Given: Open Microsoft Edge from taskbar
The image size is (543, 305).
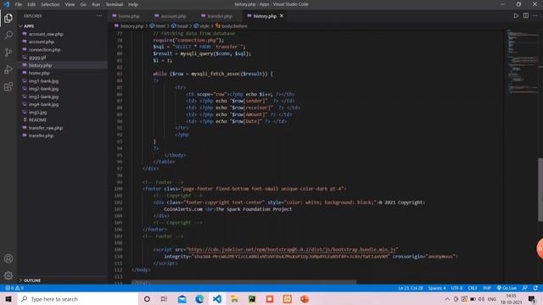Looking at the screenshot, I should click(x=199, y=299).
